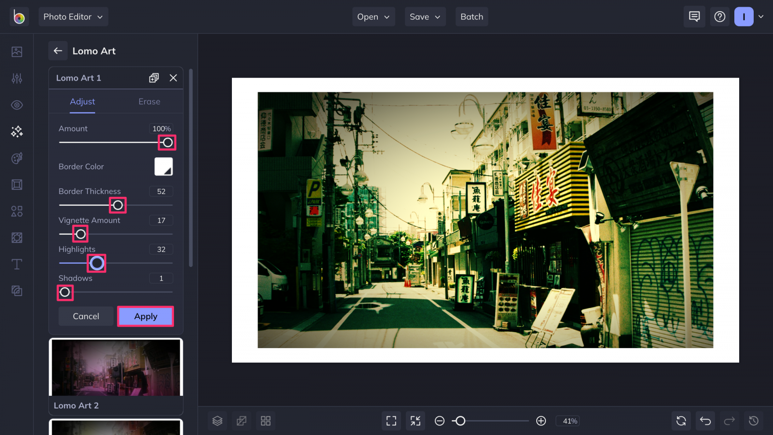Open the Frames panel in the sidebar
The height and width of the screenshot is (435, 773).
[16, 184]
